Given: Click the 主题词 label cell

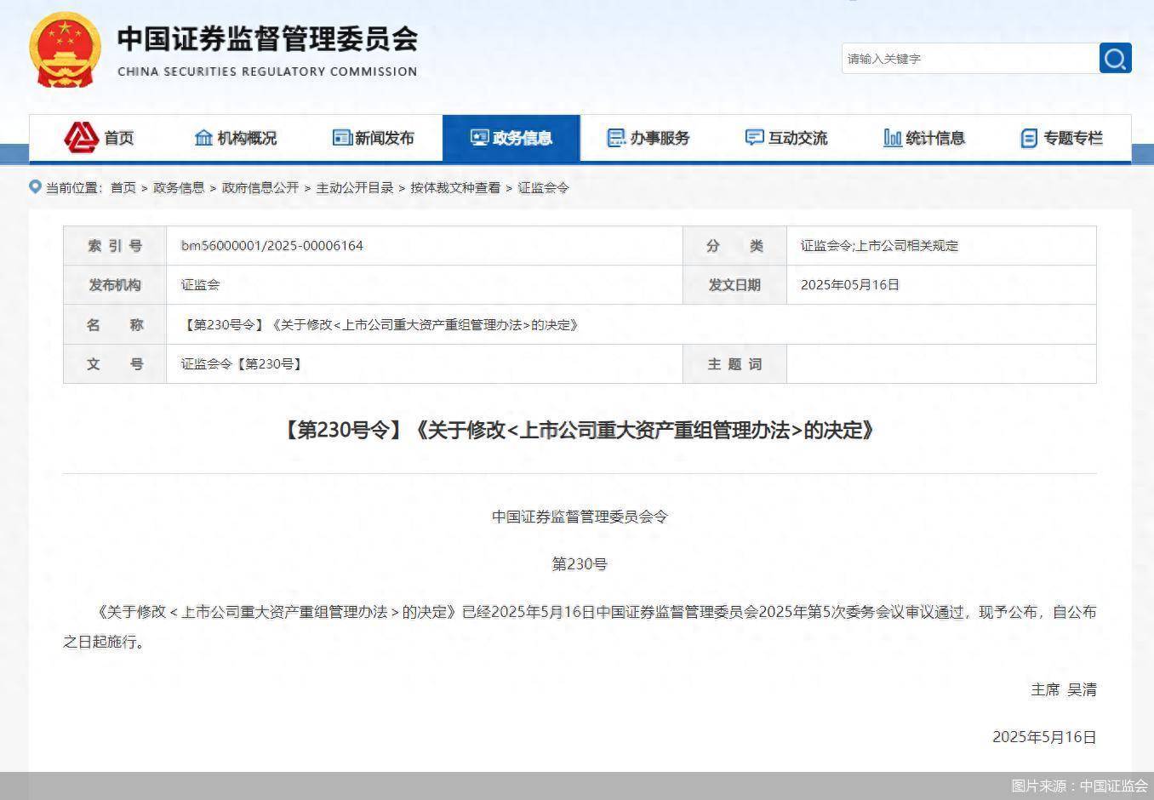Looking at the screenshot, I should coord(734,364).
